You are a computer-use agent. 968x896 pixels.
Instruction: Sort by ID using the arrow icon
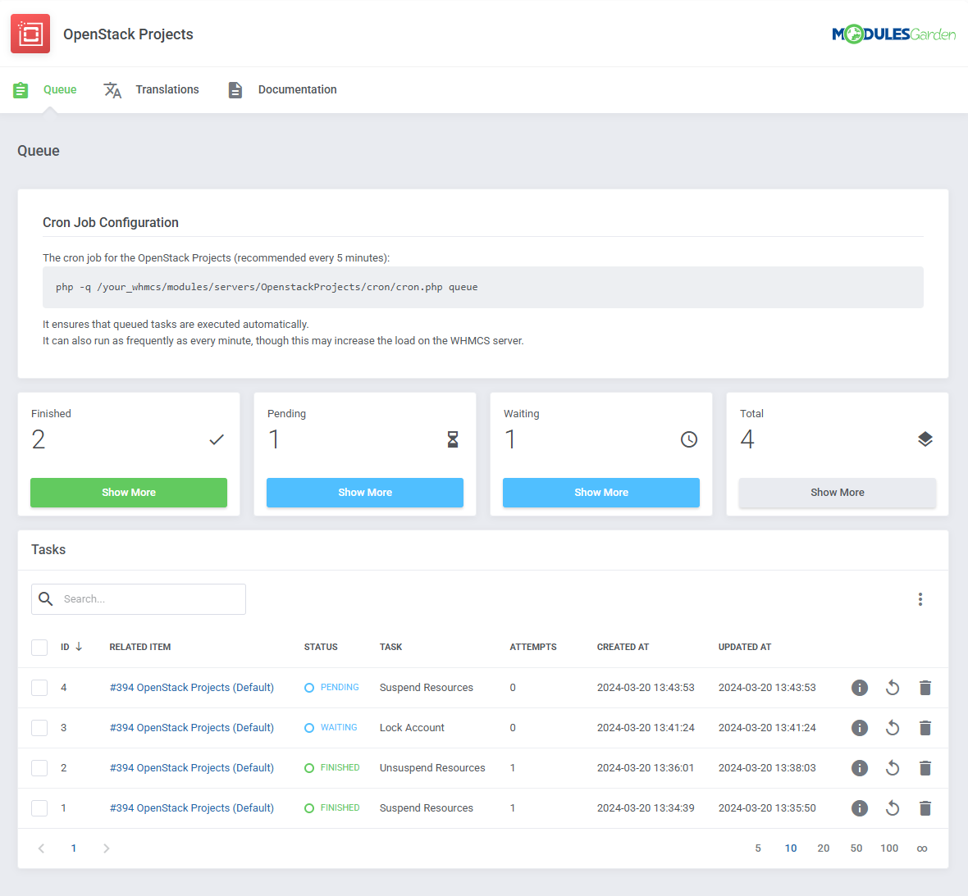79,647
